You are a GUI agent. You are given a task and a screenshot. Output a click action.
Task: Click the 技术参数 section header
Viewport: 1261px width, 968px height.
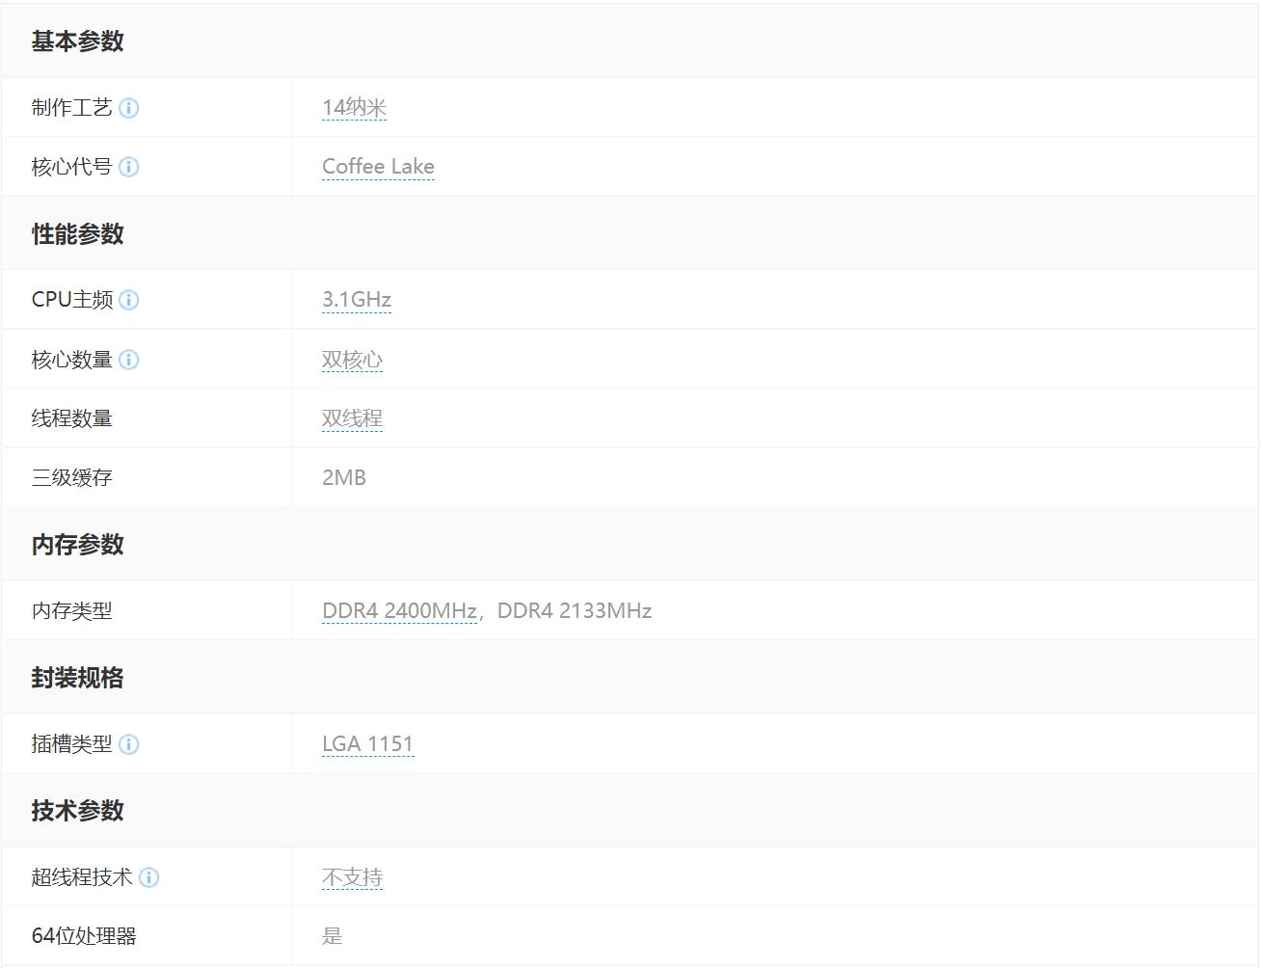(77, 811)
